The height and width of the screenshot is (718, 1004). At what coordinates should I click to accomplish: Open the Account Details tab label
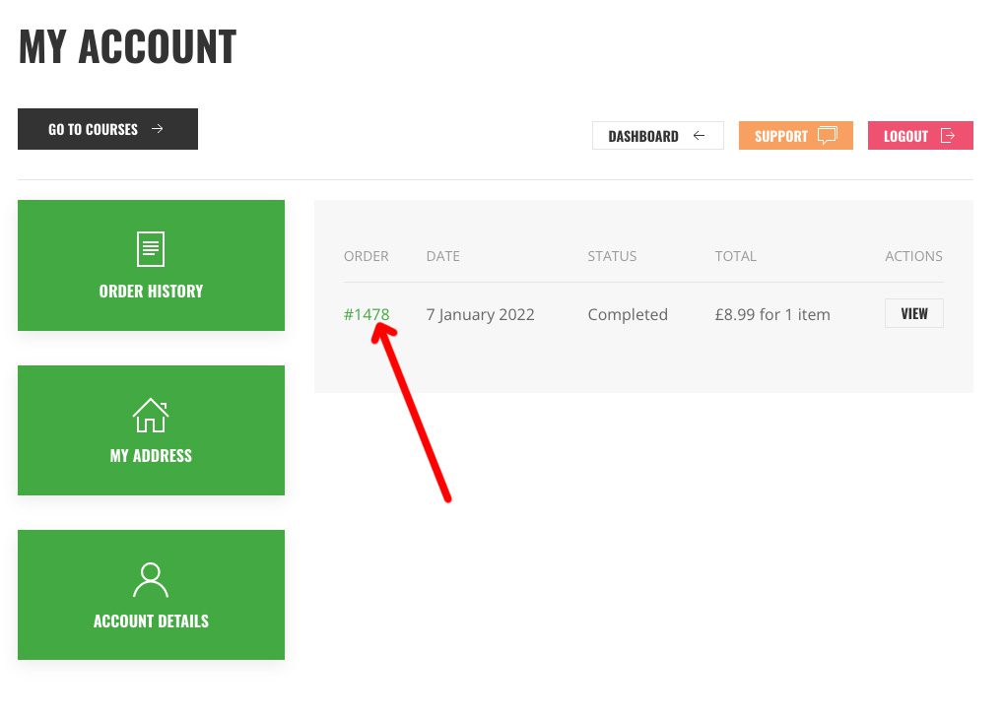pyautogui.click(x=151, y=620)
